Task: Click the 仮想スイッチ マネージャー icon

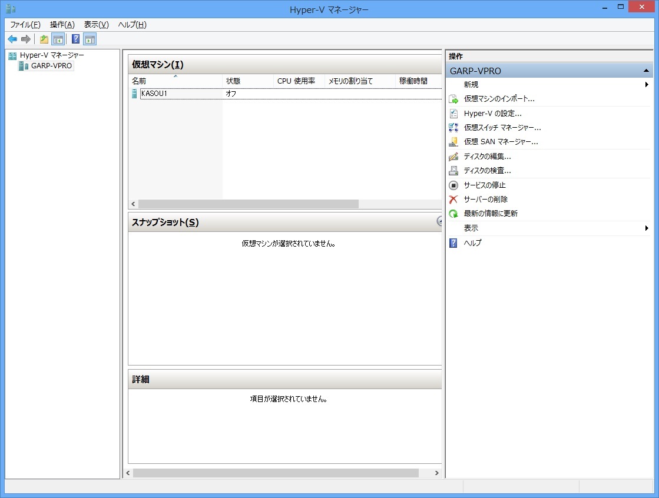Action: tap(453, 128)
